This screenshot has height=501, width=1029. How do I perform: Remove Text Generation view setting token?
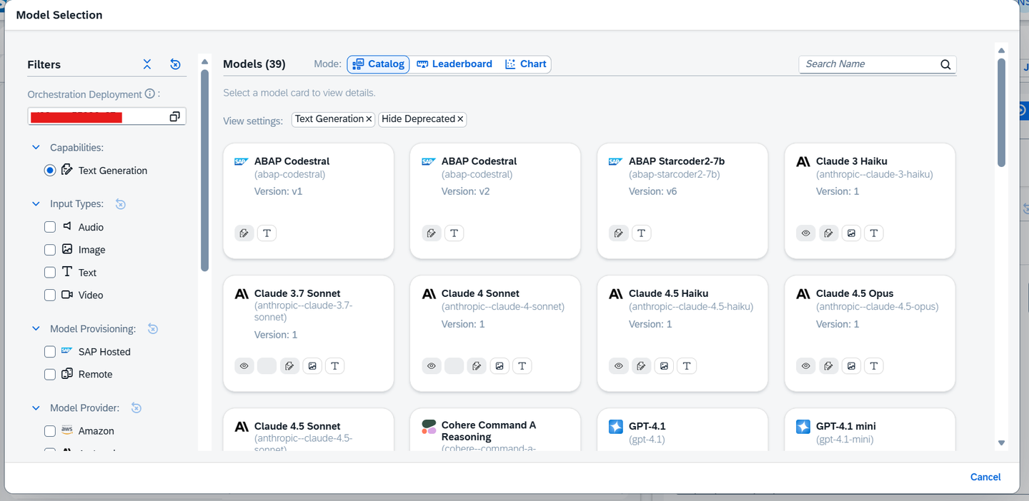369,119
